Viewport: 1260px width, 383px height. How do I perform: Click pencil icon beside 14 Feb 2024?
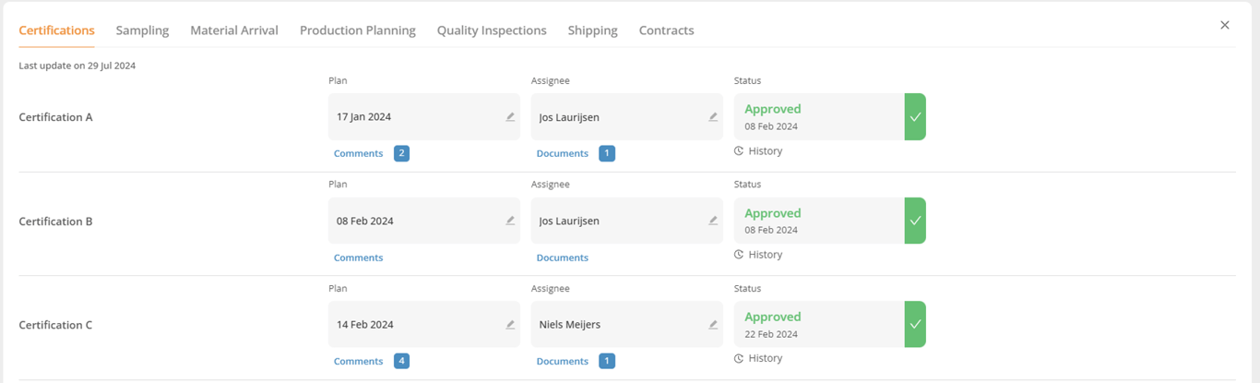click(510, 325)
